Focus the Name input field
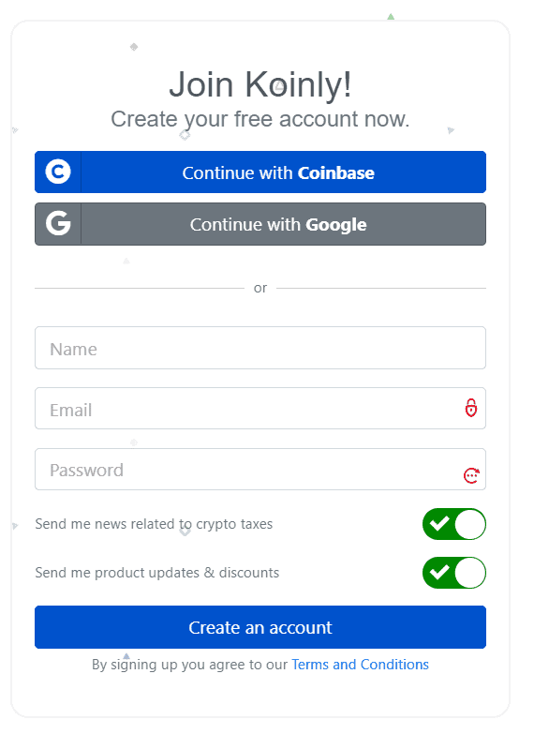Image resolution: width=534 pixels, height=734 pixels. click(260, 348)
